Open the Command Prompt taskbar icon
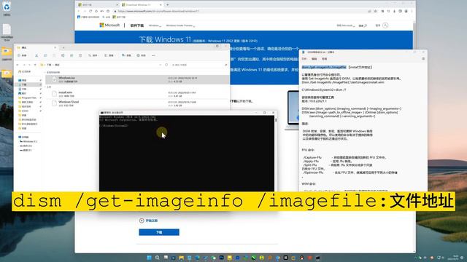 (317, 258)
